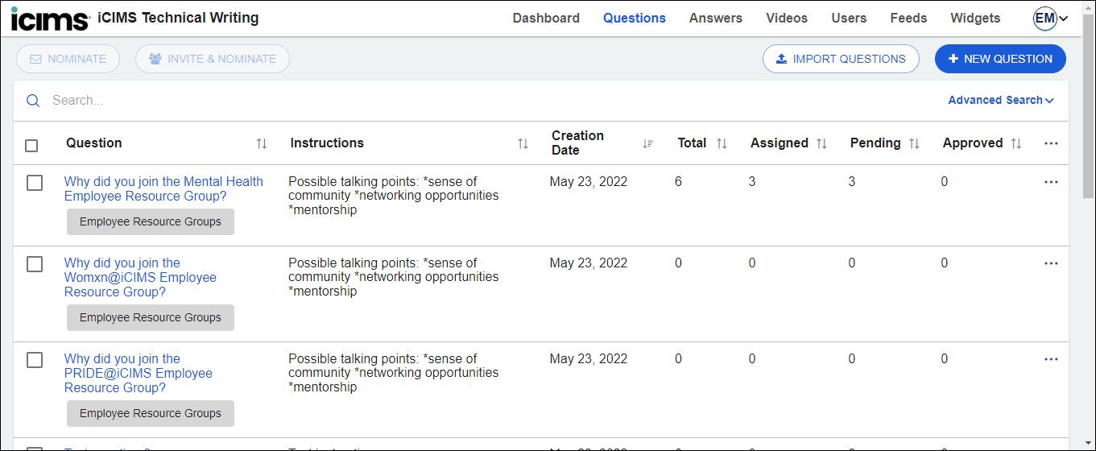
Task: Sort by Total column arrows
Action: tap(722, 143)
